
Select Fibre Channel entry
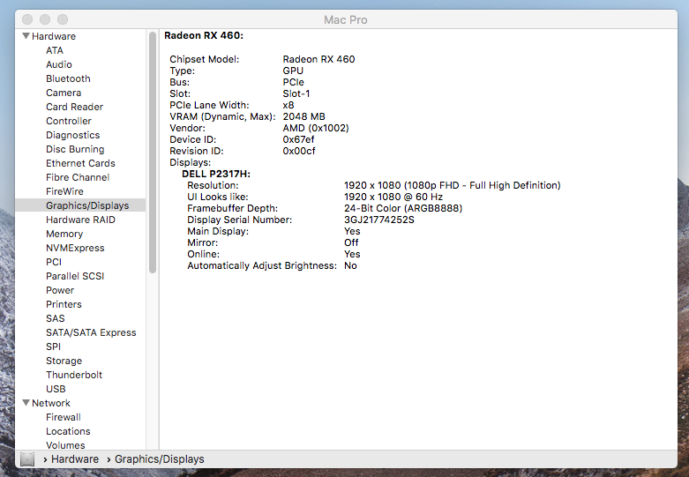[78, 177]
